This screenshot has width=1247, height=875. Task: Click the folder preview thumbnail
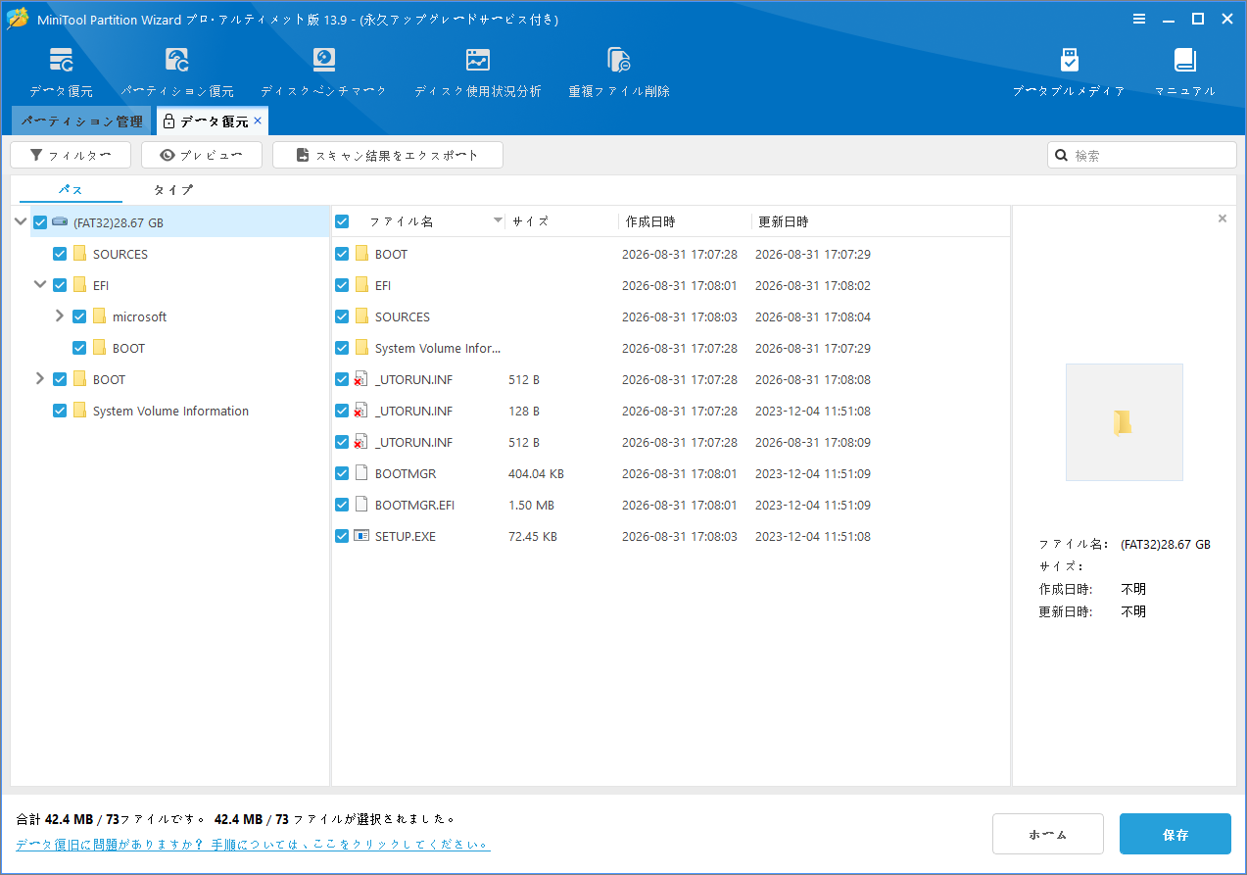pyautogui.click(x=1124, y=422)
